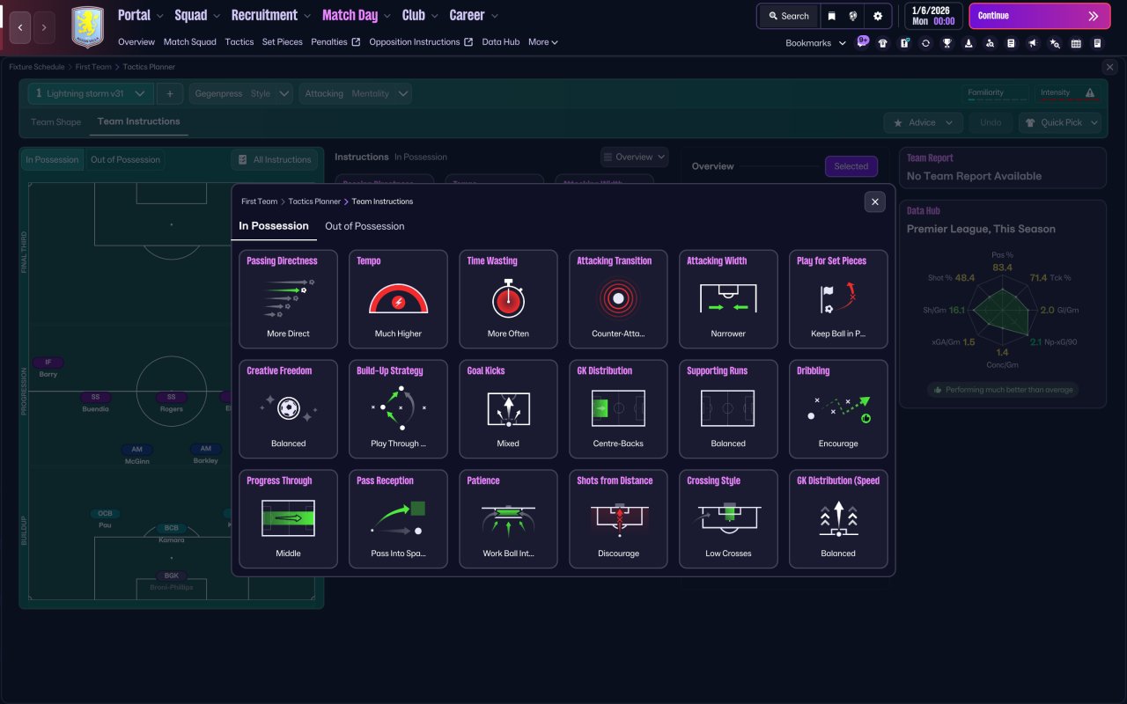1127x704 pixels.
Task: Open the Quick Pick dropdown
Action: pyautogui.click(x=1060, y=122)
